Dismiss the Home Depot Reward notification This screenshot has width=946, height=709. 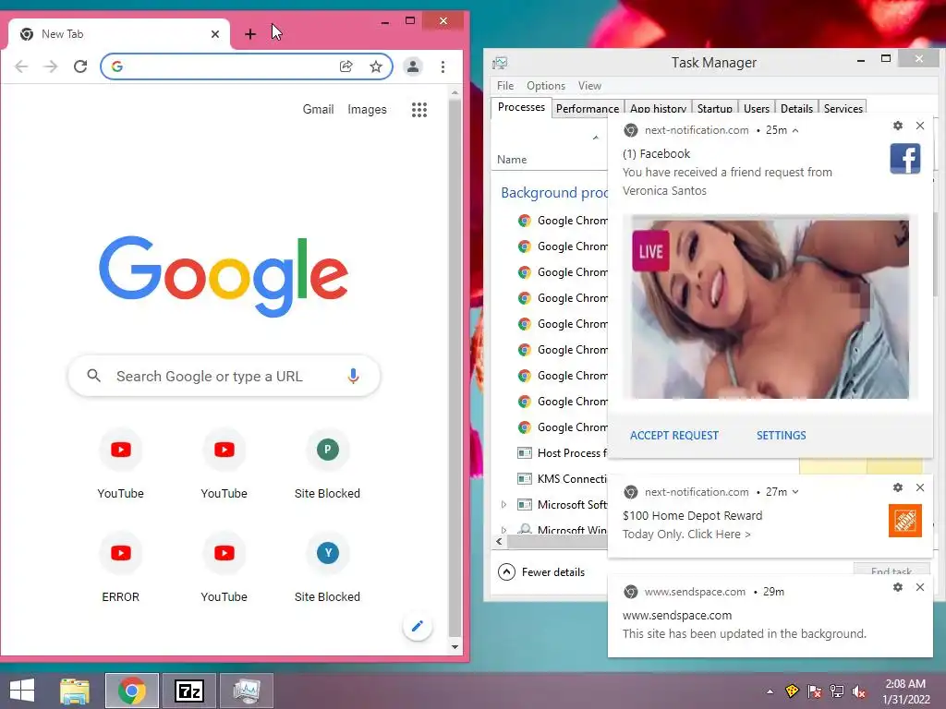[x=920, y=487]
